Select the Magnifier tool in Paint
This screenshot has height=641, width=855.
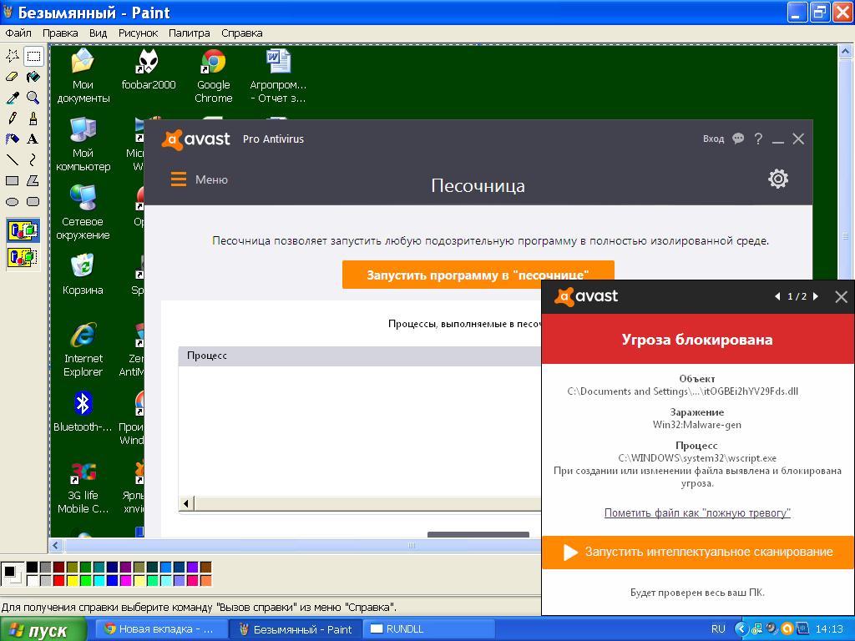[33, 98]
